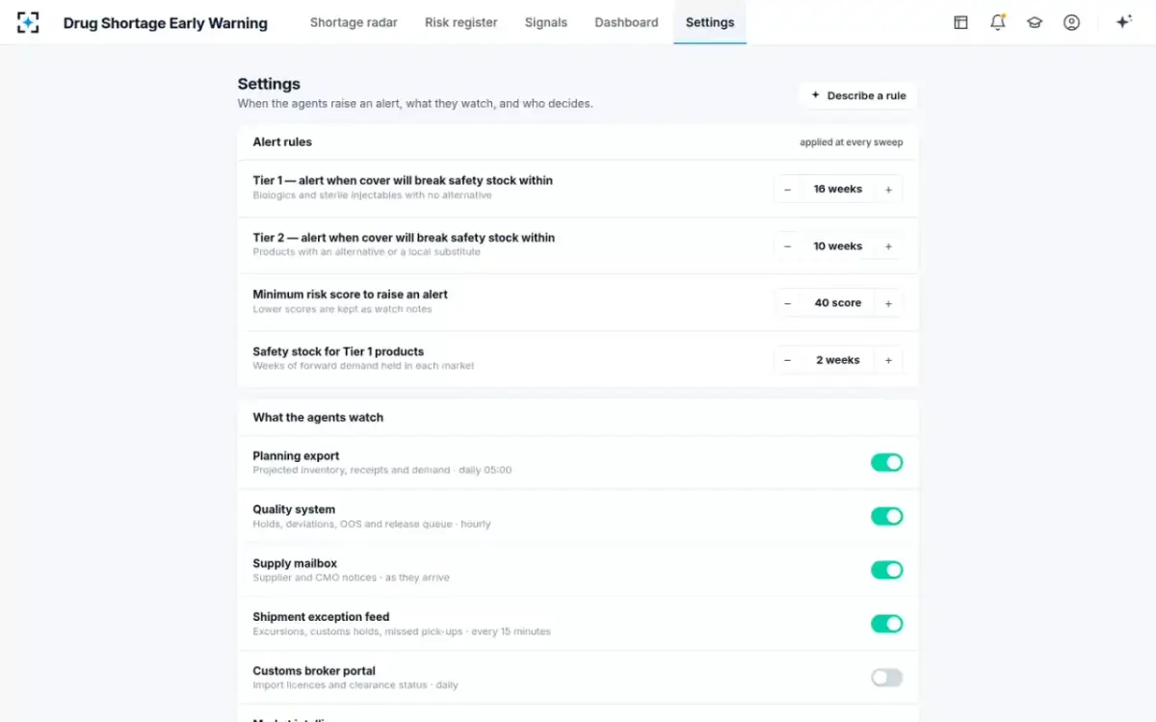Viewport: 1156px width, 722px height.
Task: Select the Settings tab
Action: [710, 22]
